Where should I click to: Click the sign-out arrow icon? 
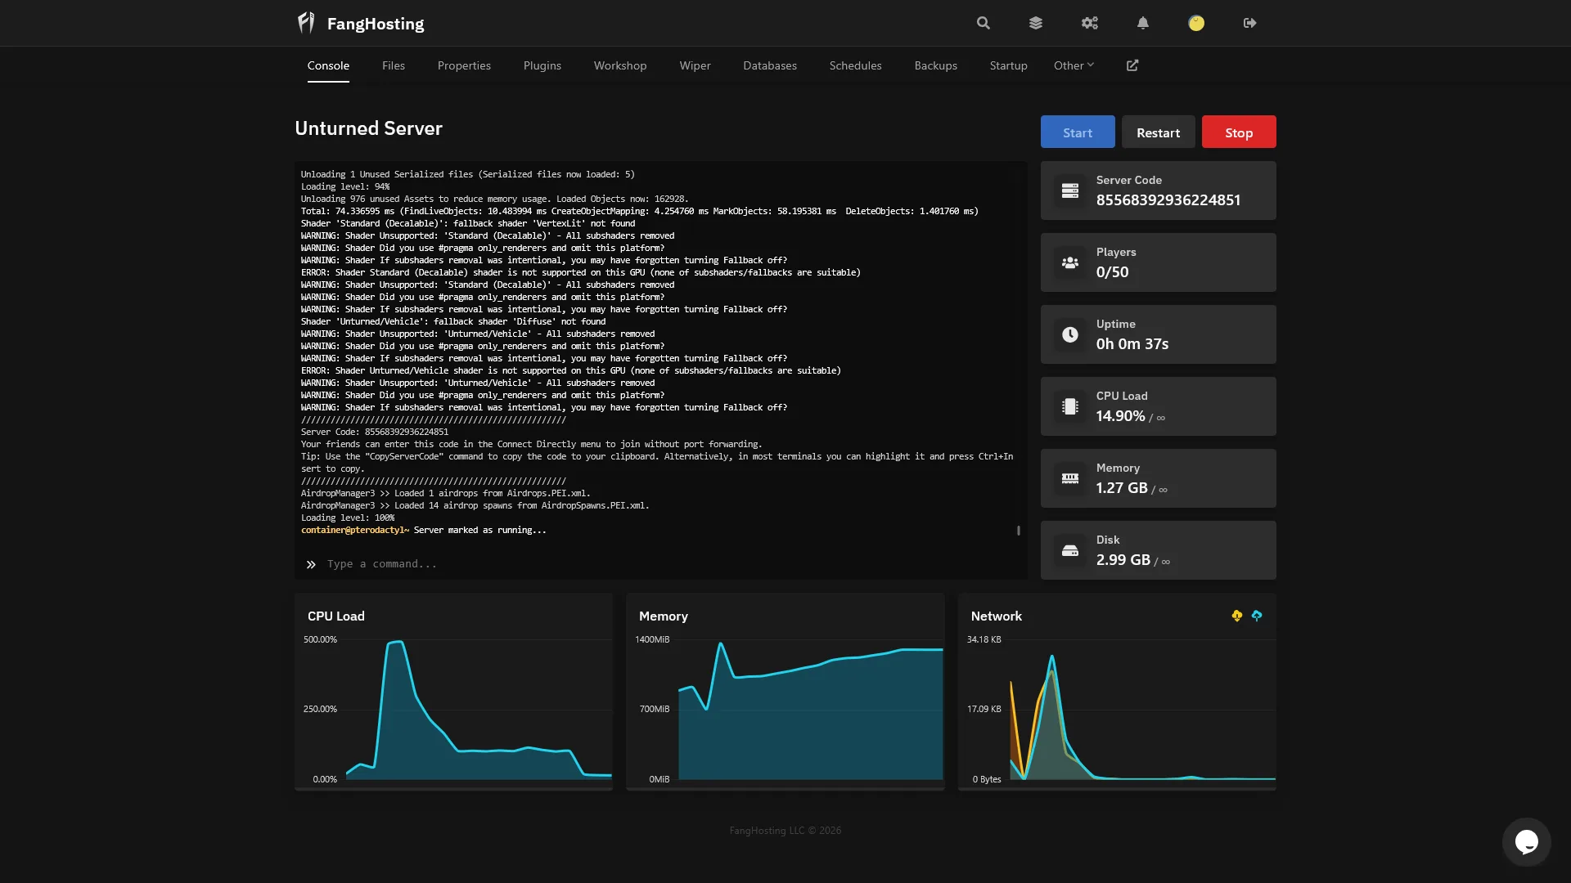[1249, 23]
